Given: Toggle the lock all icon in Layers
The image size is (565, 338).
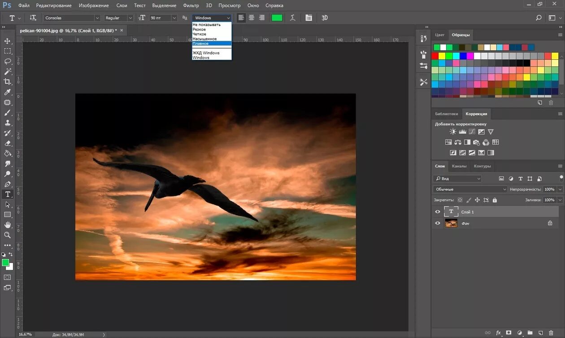Looking at the screenshot, I should [495, 200].
